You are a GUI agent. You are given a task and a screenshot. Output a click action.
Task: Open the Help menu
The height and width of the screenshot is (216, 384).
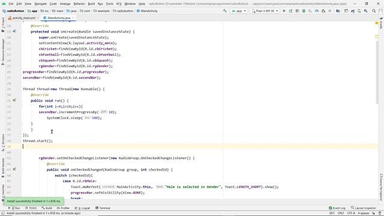click(142, 4)
